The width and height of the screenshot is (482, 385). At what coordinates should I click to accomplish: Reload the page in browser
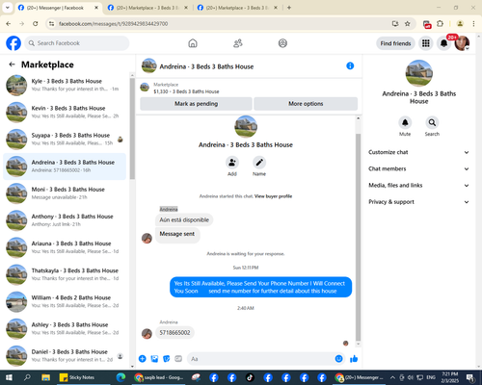36,24
